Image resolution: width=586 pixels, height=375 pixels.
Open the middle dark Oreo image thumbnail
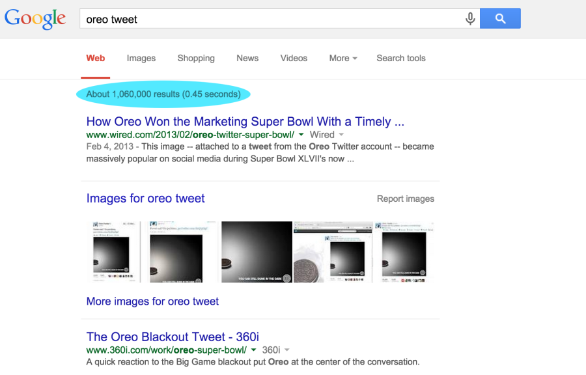tap(257, 252)
